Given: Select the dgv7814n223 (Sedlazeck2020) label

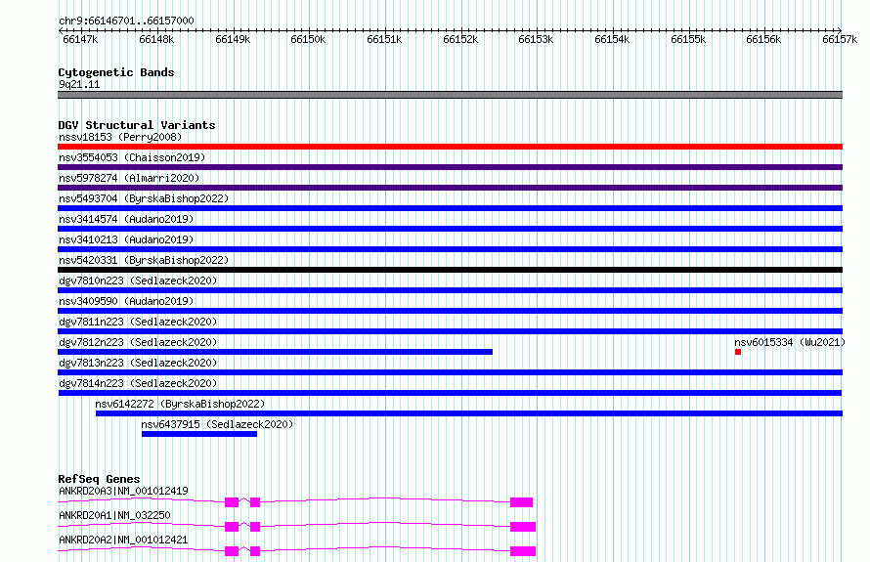Looking at the screenshot, I should coord(138,383).
